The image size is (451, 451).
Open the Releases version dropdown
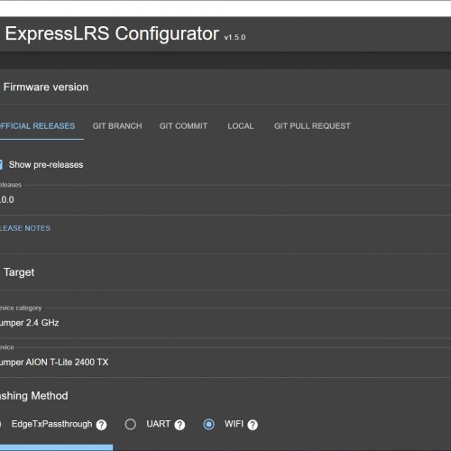(225, 199)
